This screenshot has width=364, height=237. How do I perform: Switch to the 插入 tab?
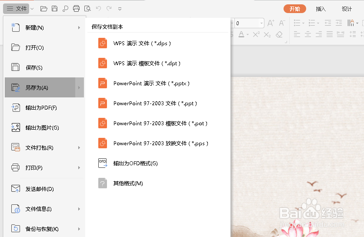pyautogui.click(x=321, y=9)
